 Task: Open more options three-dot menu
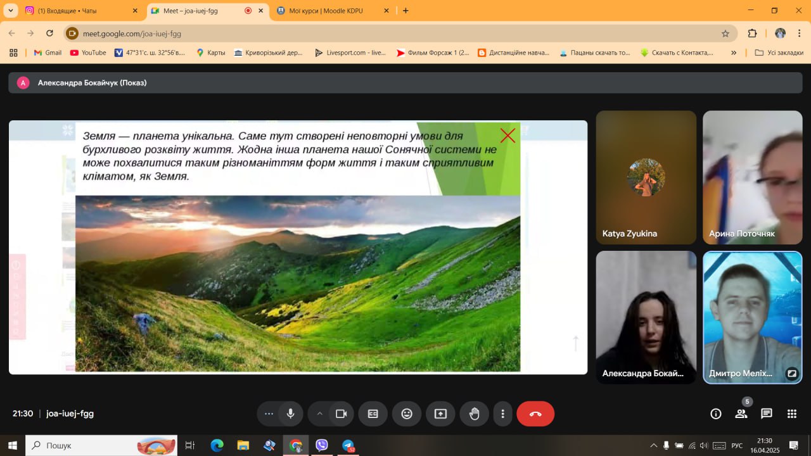pyautogui.click(x=502, y=414)
